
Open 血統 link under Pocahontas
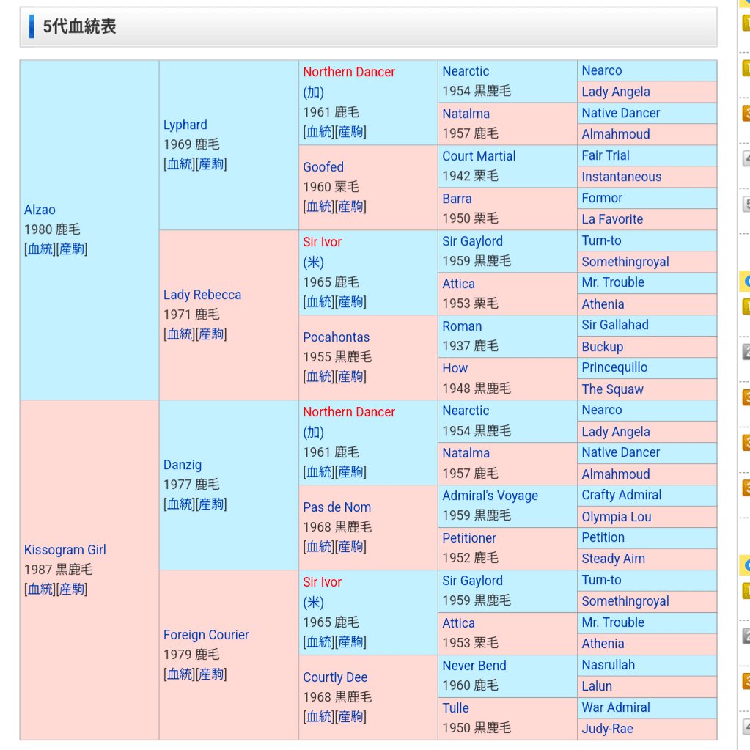(x=319, y=377)
